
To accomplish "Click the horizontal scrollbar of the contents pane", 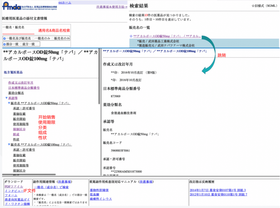I will click(29, 175).
